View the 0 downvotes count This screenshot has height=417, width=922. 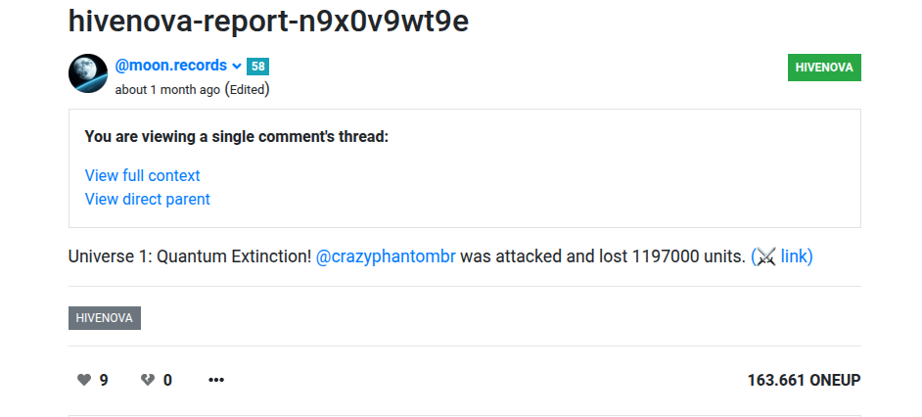click(167, 380)
